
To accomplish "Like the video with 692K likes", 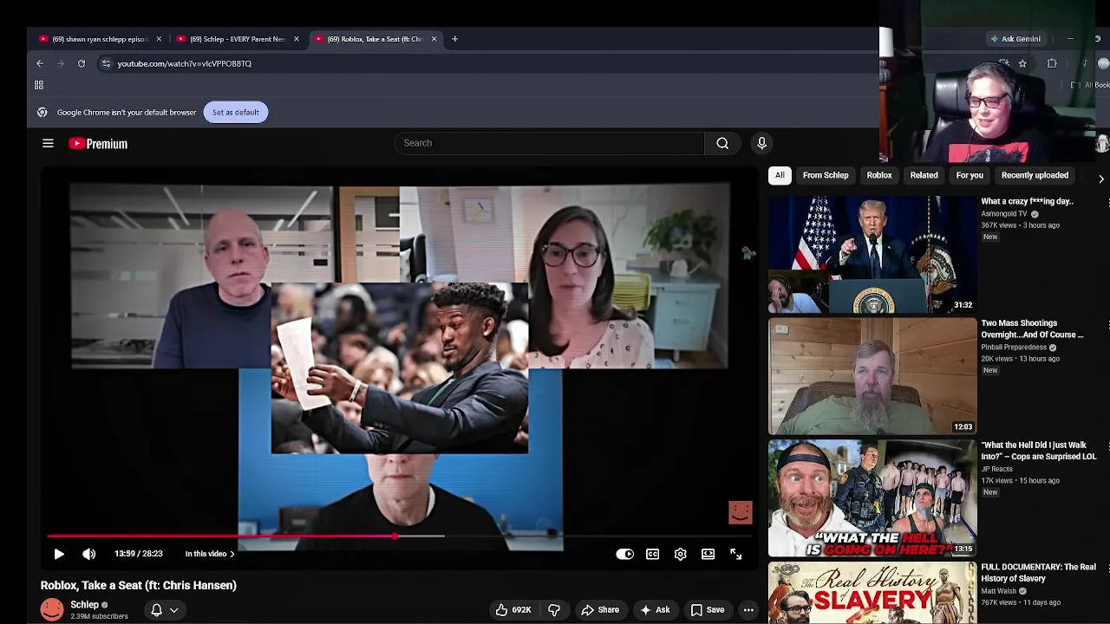I will (513, 610).
